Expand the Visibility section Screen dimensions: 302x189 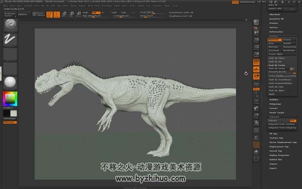[274, 100]
